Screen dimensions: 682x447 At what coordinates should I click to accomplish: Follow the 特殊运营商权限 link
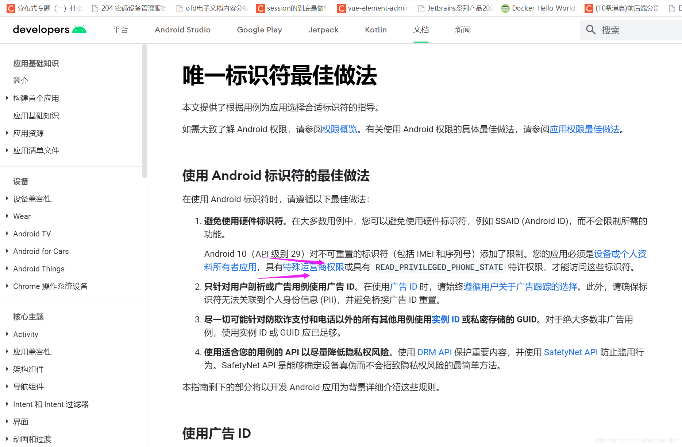[x=313, y=267]
